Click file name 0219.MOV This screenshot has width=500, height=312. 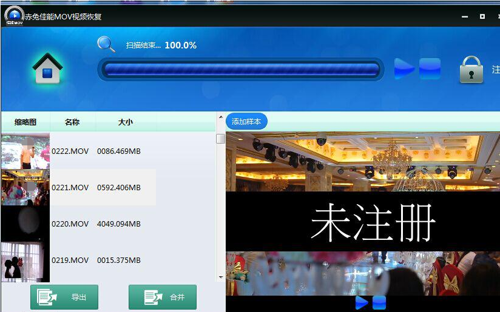tap(70, 260)
